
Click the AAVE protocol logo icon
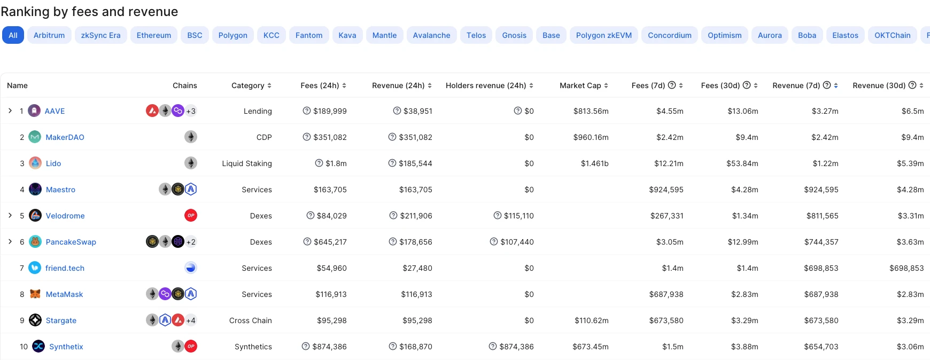click(x=34, y=111)
